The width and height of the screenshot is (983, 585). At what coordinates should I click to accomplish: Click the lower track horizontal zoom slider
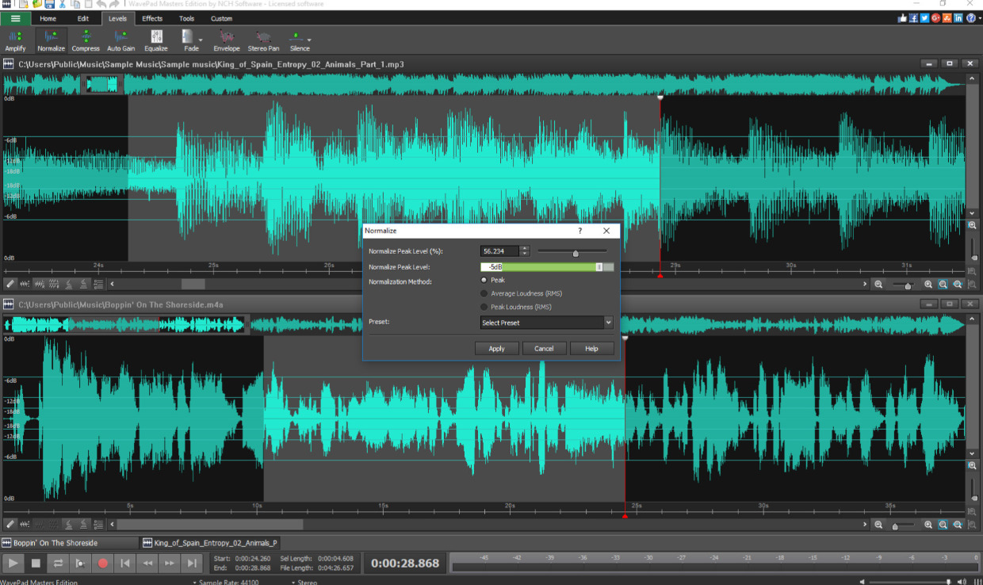(x=895, y=526)
